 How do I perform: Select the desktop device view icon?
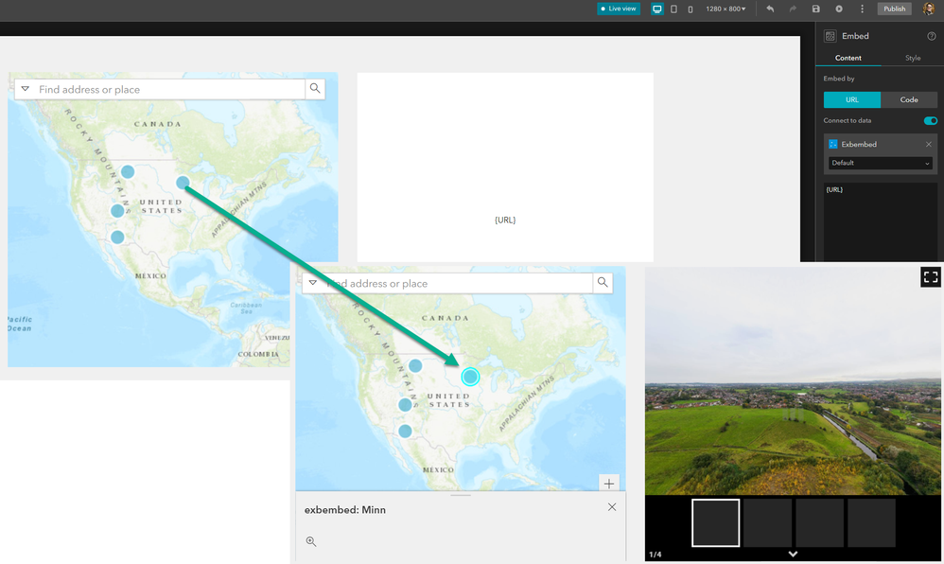click(656, 9)
